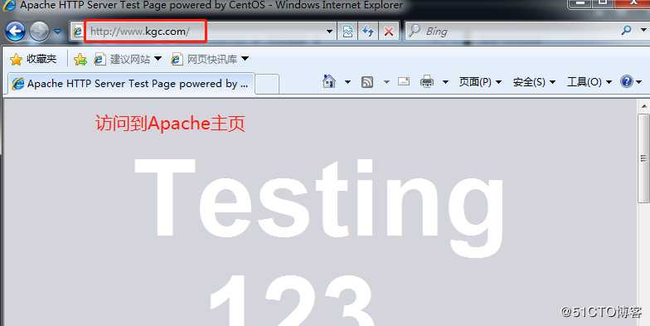This screenshot has height=326, width=650.
Task: Click the Print icon
Action: coord(427,81)
